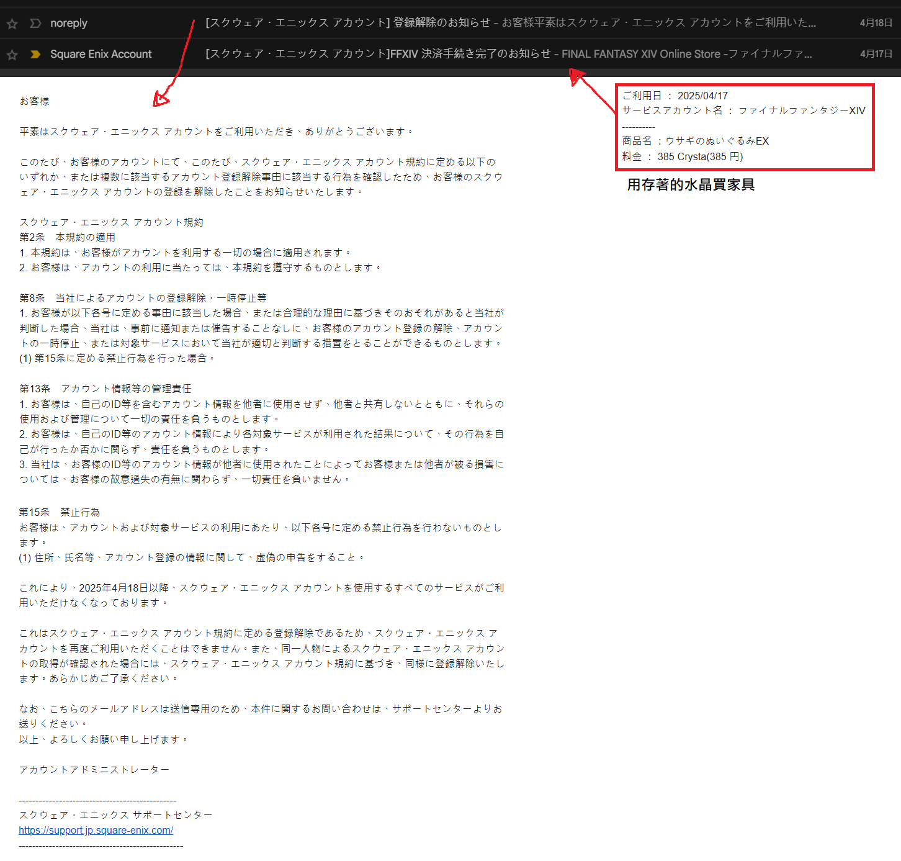Toggle yellow importance marker on Square Enix email
901x861 pixels.
35,55
